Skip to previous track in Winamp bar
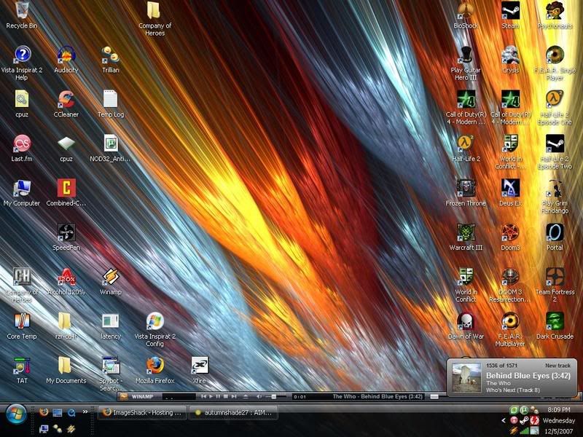 coord(203,396)
